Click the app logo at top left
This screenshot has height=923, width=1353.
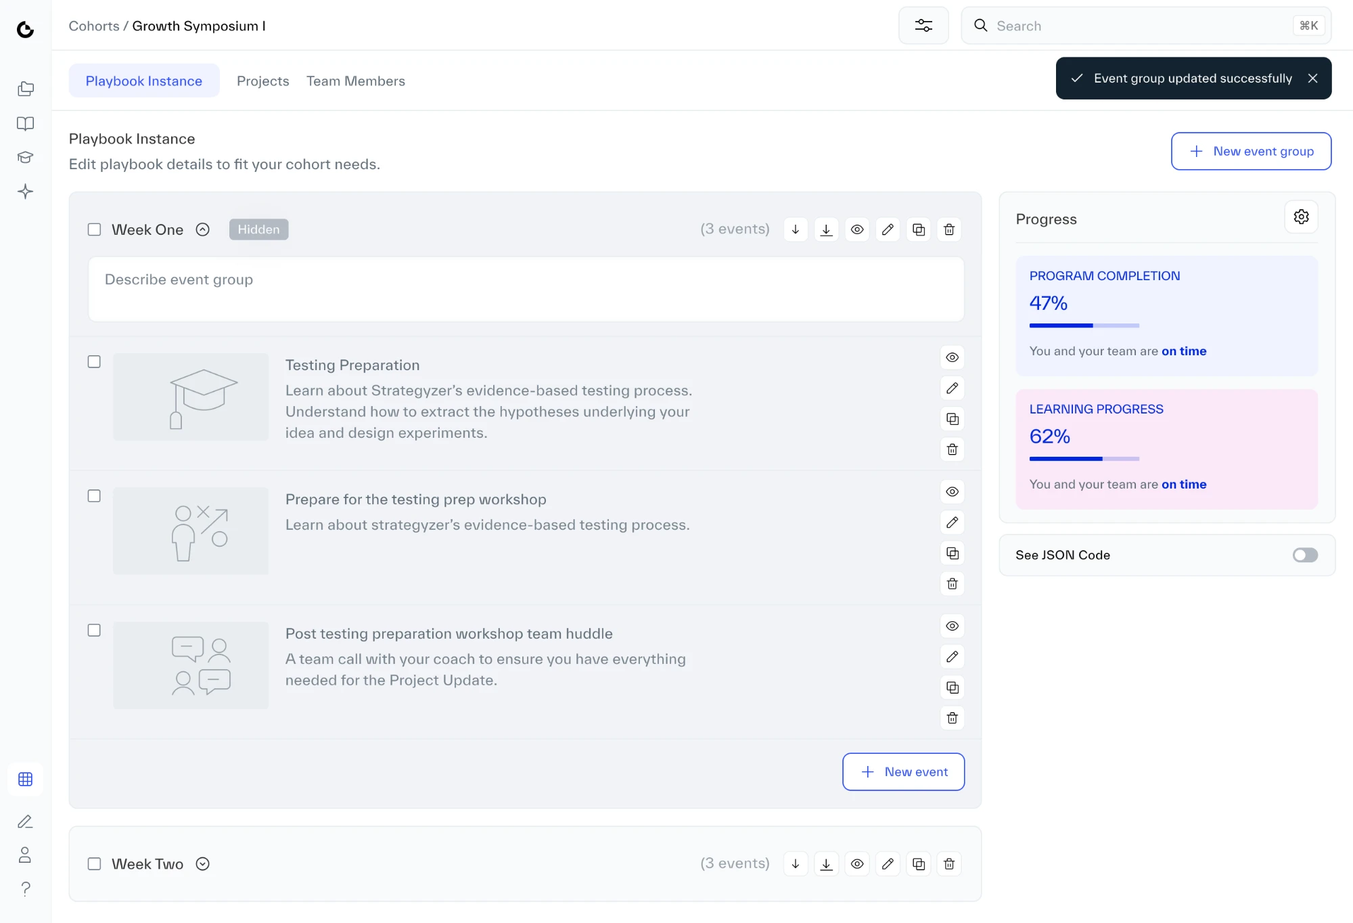pos(26,29)
